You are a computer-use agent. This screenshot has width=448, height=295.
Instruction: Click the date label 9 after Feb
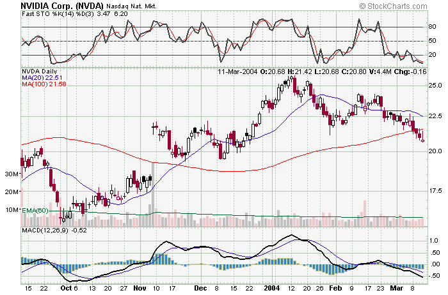pos(351,288)
